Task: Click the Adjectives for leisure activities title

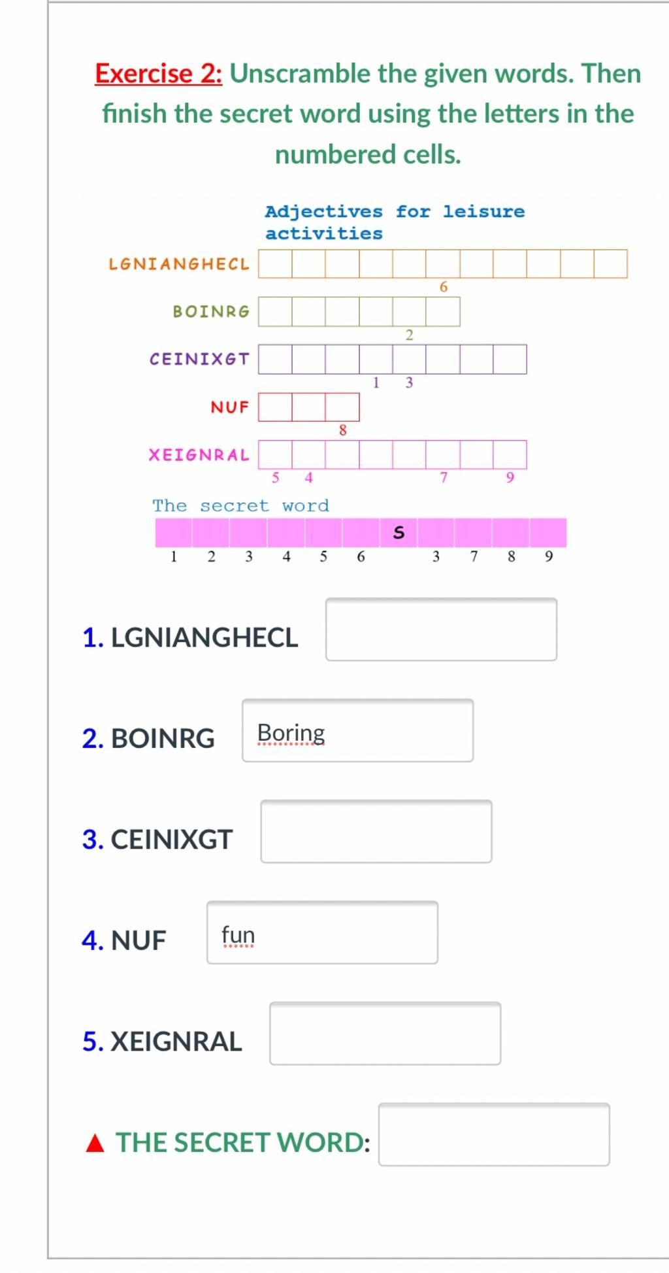Action: [395, 222]
